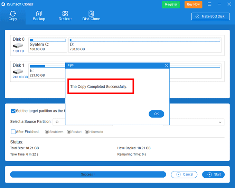Viewport: 235px width, 188px height.
Task: Click the Have Copied: 18.21 GB text
Action: point(134,148)
